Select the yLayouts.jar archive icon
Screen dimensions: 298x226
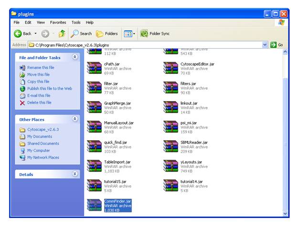[x=171, y=165]
